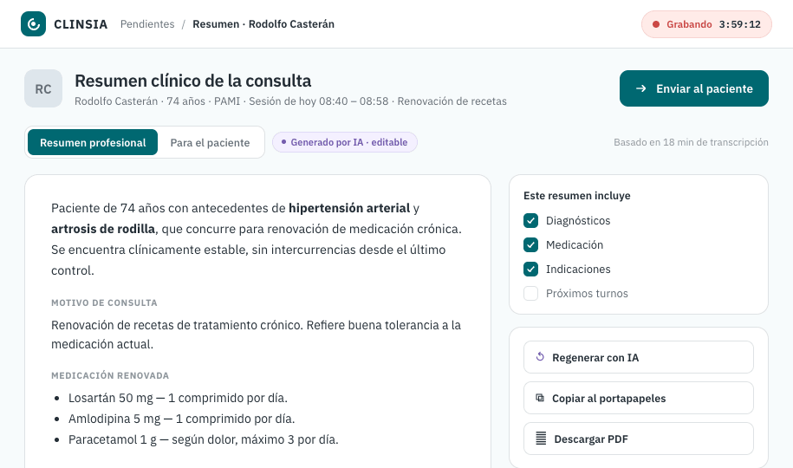This screenshot has width=793, height=468.
Task: Click the Clinsia logo icon
Action: tap(34, 23)
